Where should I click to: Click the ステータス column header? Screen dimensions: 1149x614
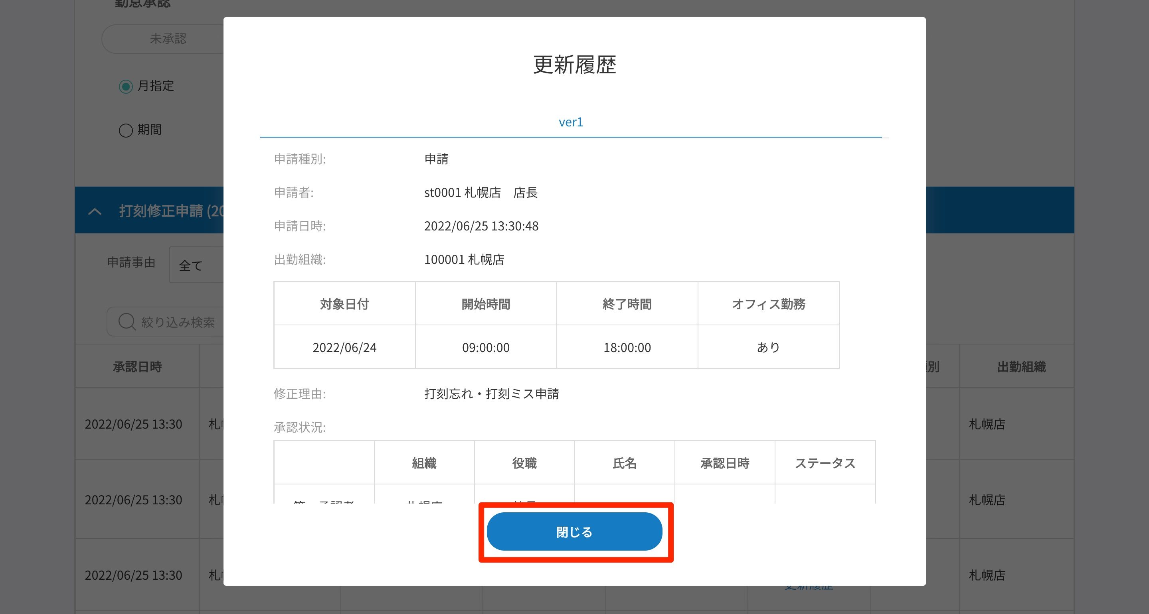coord(825,463)
